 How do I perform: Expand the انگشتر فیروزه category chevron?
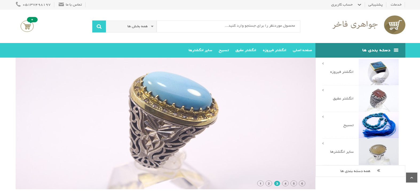[x=323, y=63]
